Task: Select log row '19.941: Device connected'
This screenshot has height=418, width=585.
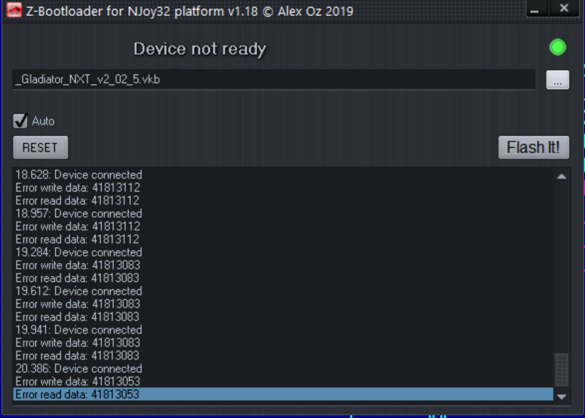Action: (x=283, y=330)
